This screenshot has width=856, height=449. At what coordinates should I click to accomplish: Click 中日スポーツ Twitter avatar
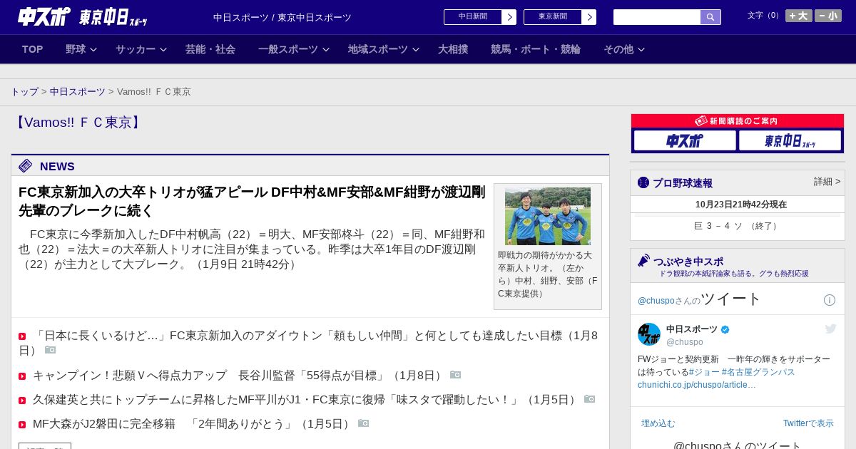click(x=649, y=334)
